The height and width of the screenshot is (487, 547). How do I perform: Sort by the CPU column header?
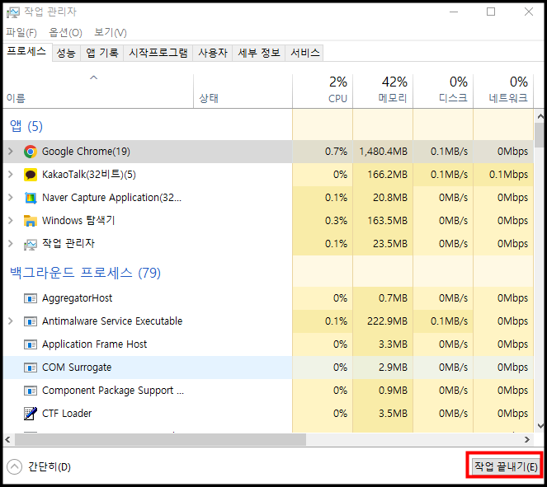pos(323,91)
